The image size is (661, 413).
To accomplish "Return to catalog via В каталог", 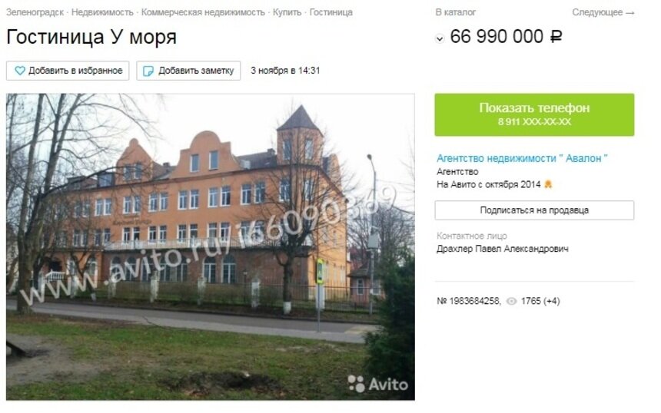I will click(456, 12).
